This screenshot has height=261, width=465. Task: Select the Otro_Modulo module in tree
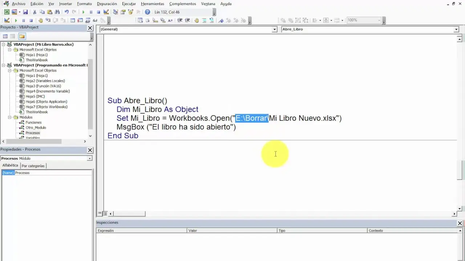coord(36,128)
